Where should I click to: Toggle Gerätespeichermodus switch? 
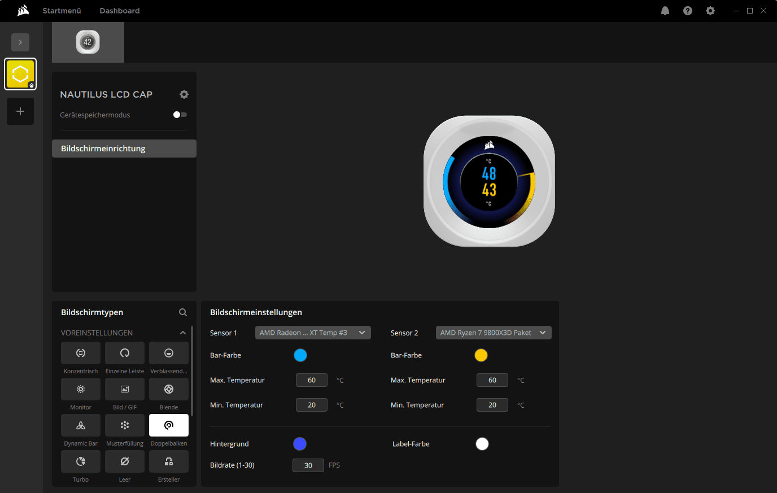180,115
